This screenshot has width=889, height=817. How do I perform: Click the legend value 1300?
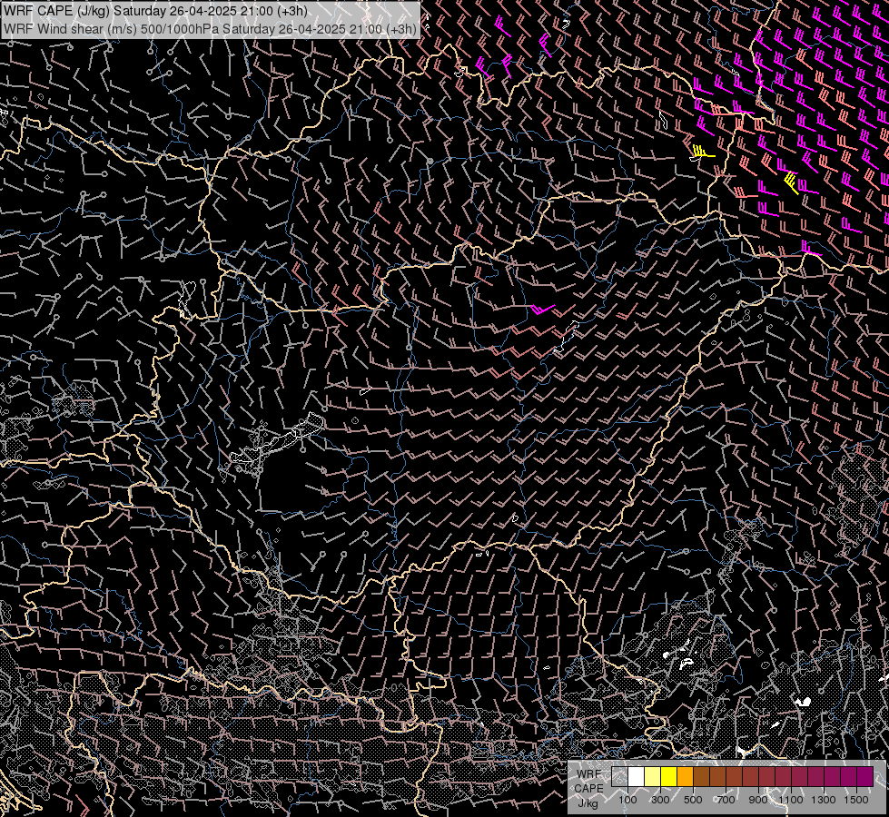[x=824, y=800]
